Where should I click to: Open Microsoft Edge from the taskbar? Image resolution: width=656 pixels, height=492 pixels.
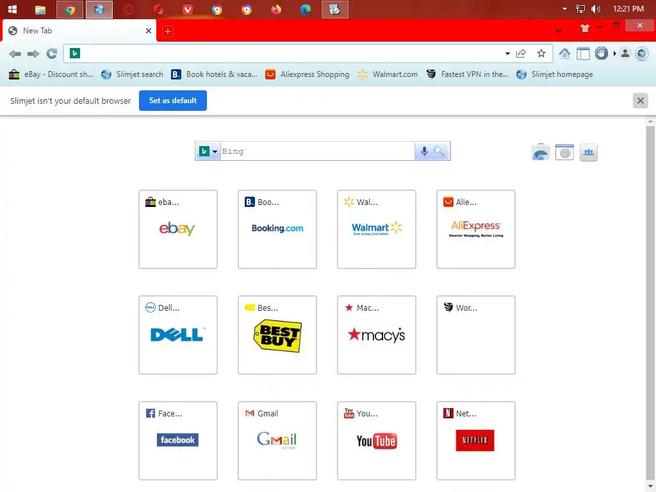(306, 9)
